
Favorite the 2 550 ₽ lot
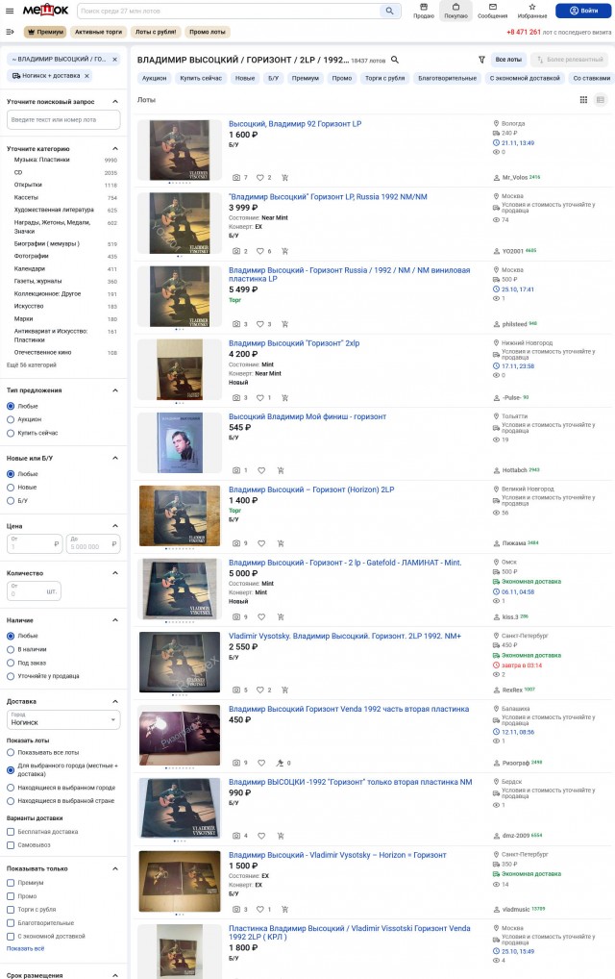tap(260, 690)
